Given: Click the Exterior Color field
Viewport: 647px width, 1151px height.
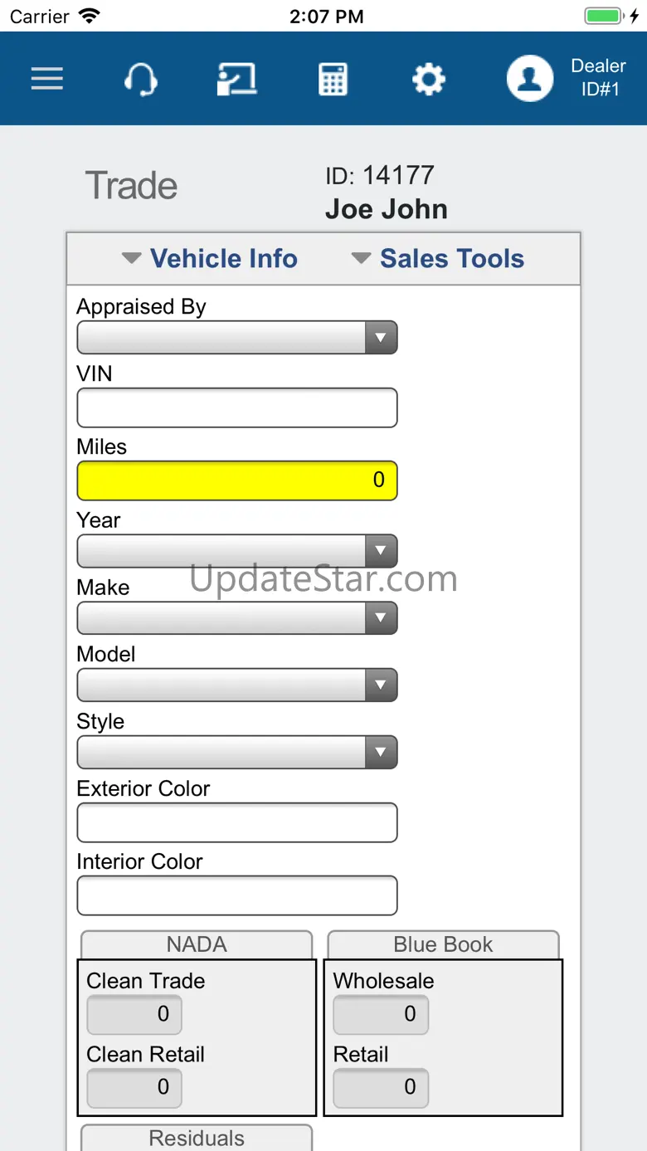Looking at the screenshot, I should point(236,823).
